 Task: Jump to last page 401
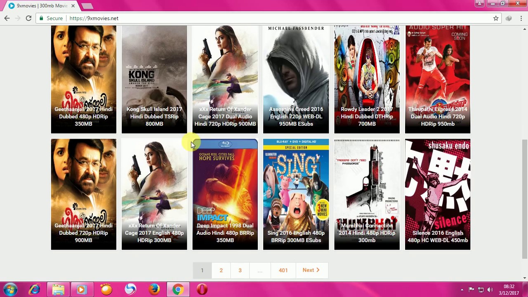tap(283, 270)
